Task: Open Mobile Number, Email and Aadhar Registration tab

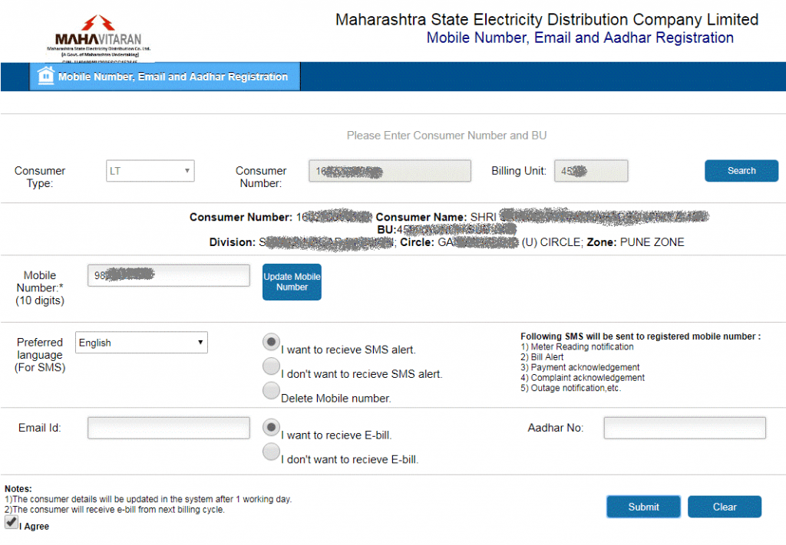Action: pos(165,77)
